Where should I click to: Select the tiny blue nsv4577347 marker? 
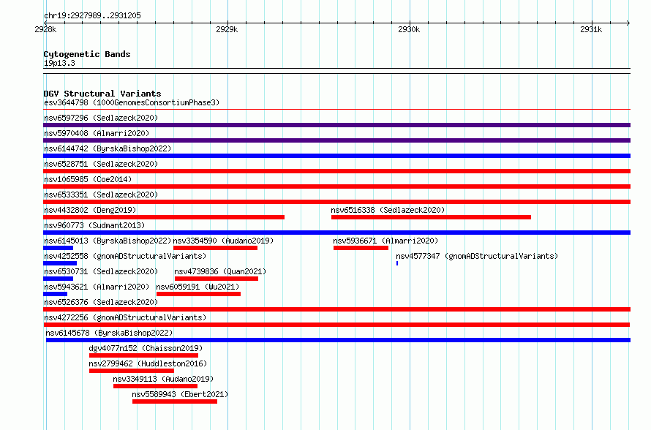[x=397, y=263]
